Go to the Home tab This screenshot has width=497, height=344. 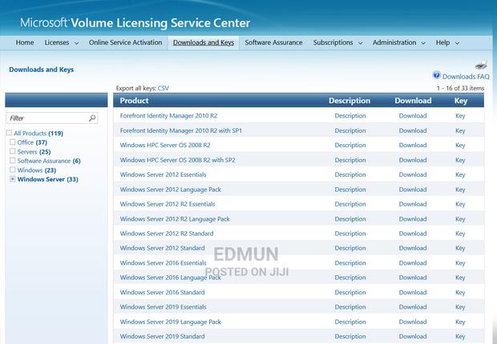coord(25,42)
